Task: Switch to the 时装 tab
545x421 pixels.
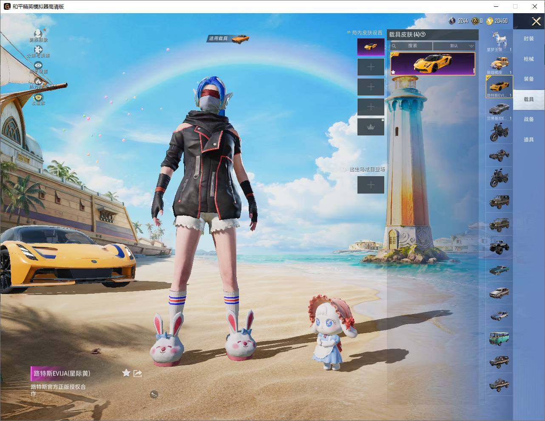Action: [x=528, y=39]
